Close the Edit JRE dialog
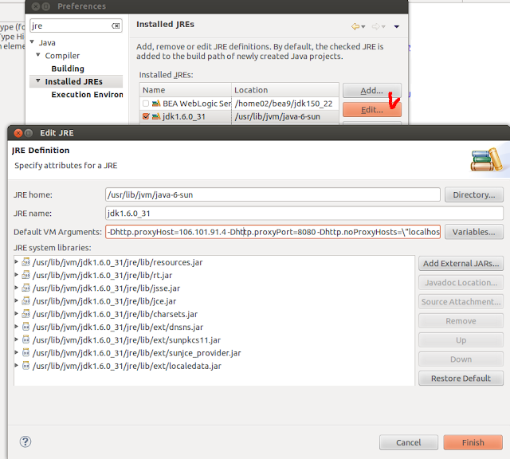Screen dimensions: 510x459 [18, 133]
